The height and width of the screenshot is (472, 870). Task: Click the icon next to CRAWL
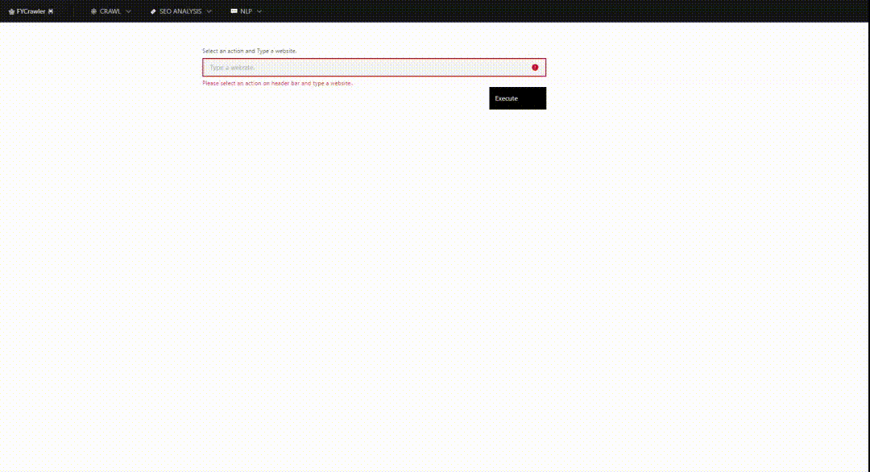(x=93, y=11)
